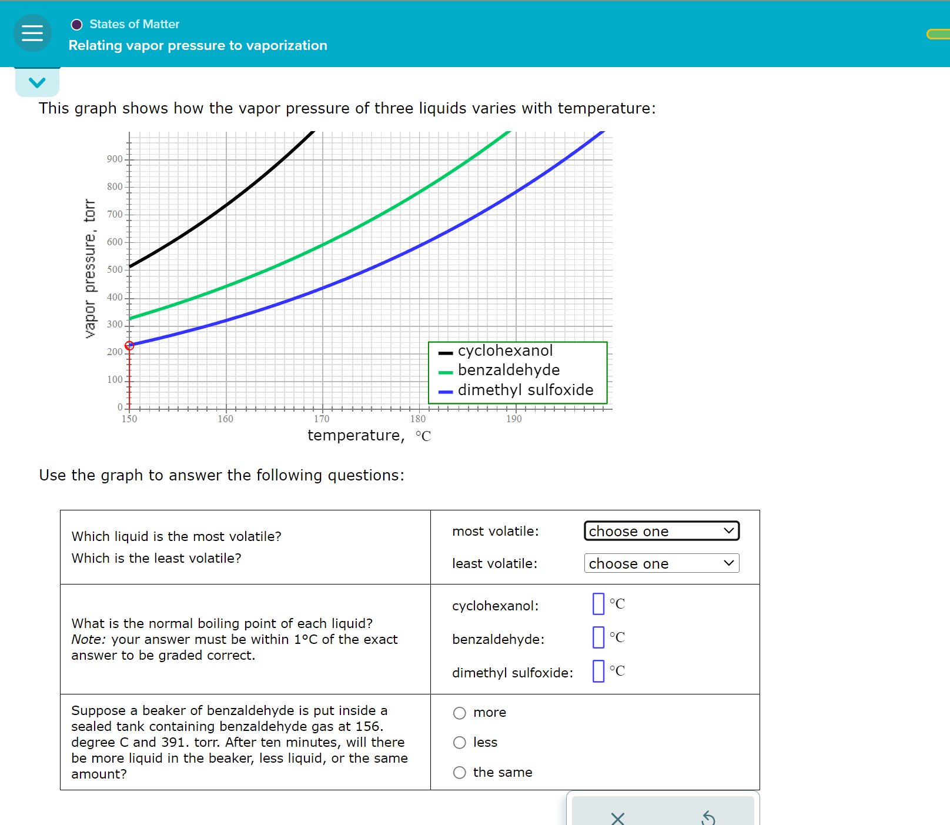The image size is (950, 825).
Task: Click the green benzaldehyde curve on graph
Action: (323, 245)
